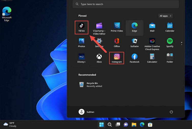Open Edge in the pinned apps
192x129 pixels.
pos(134,28)
